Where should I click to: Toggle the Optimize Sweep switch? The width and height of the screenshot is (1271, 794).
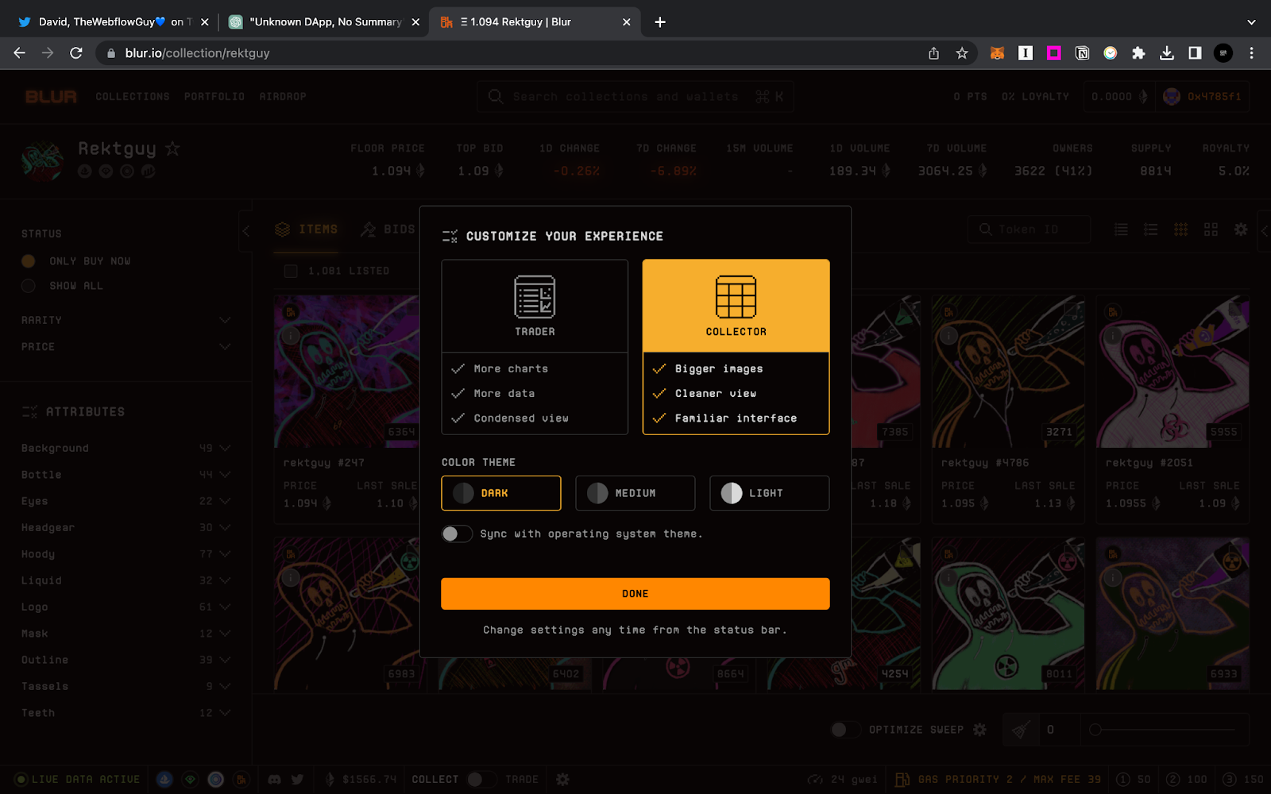[844, 730]
